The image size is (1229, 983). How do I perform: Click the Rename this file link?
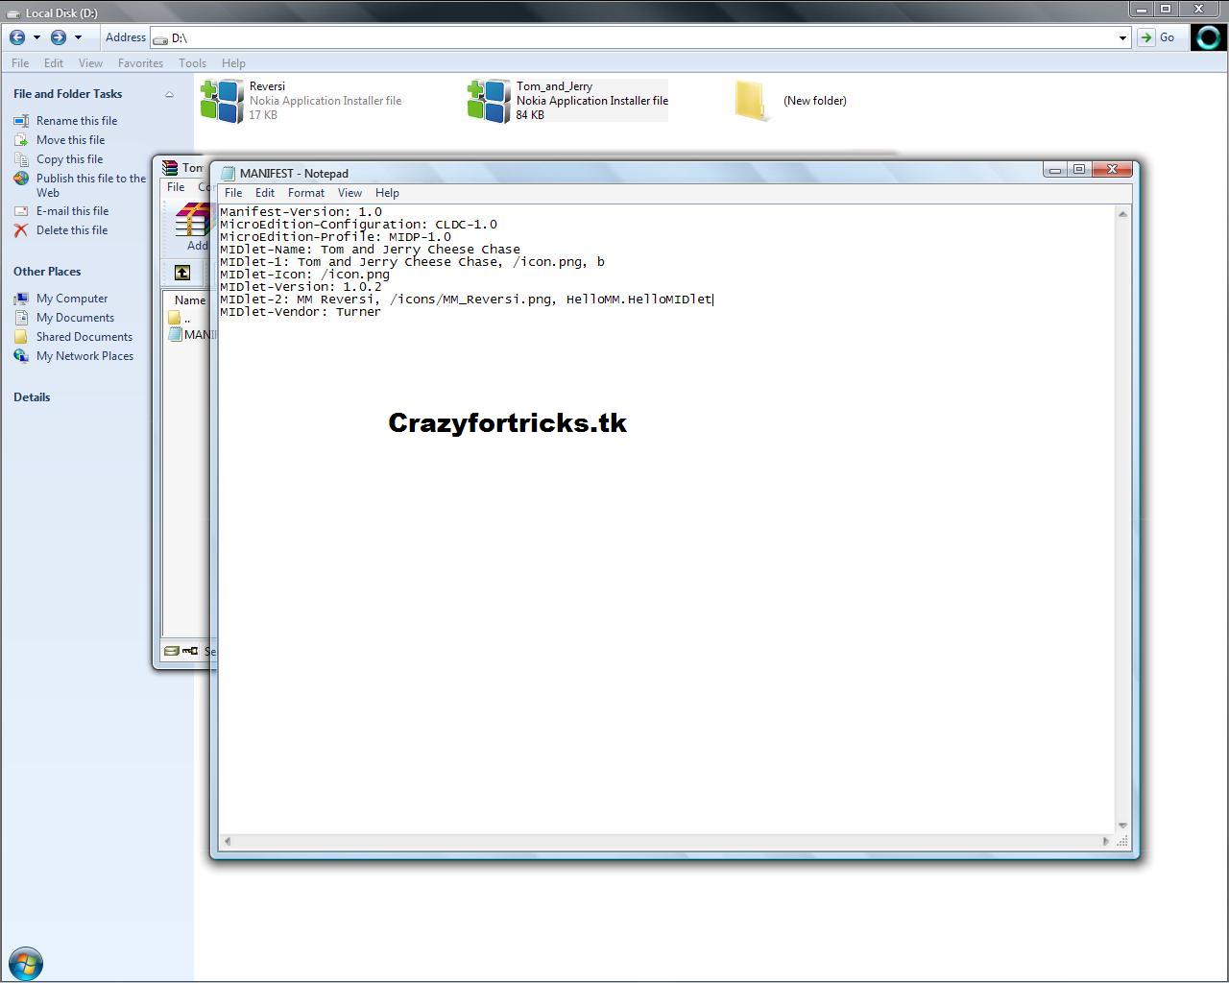coord(77,121)
